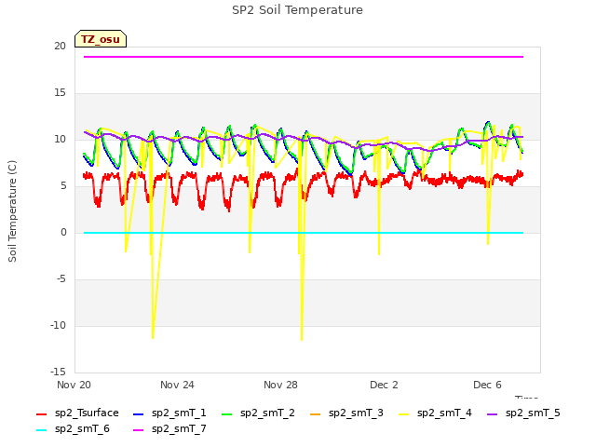Toggle the sp2_Tsurface legend entry
This screenshot has width=596, height=447.
pyautogui.click(x=77, y=413)
